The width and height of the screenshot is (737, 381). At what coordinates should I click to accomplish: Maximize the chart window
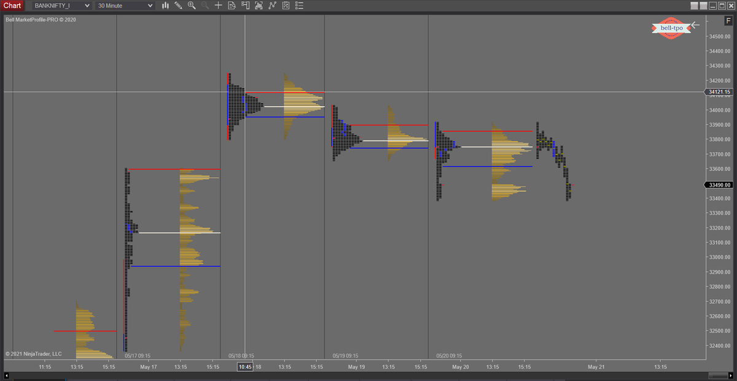coord(722,6)
